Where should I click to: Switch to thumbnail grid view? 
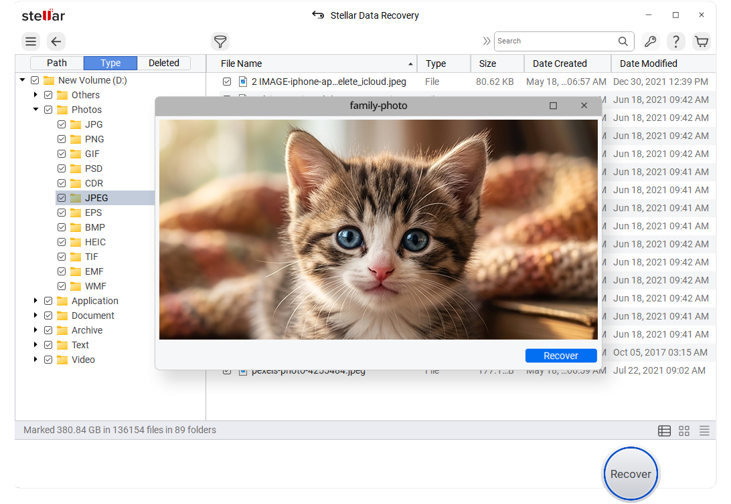(684, 431)
